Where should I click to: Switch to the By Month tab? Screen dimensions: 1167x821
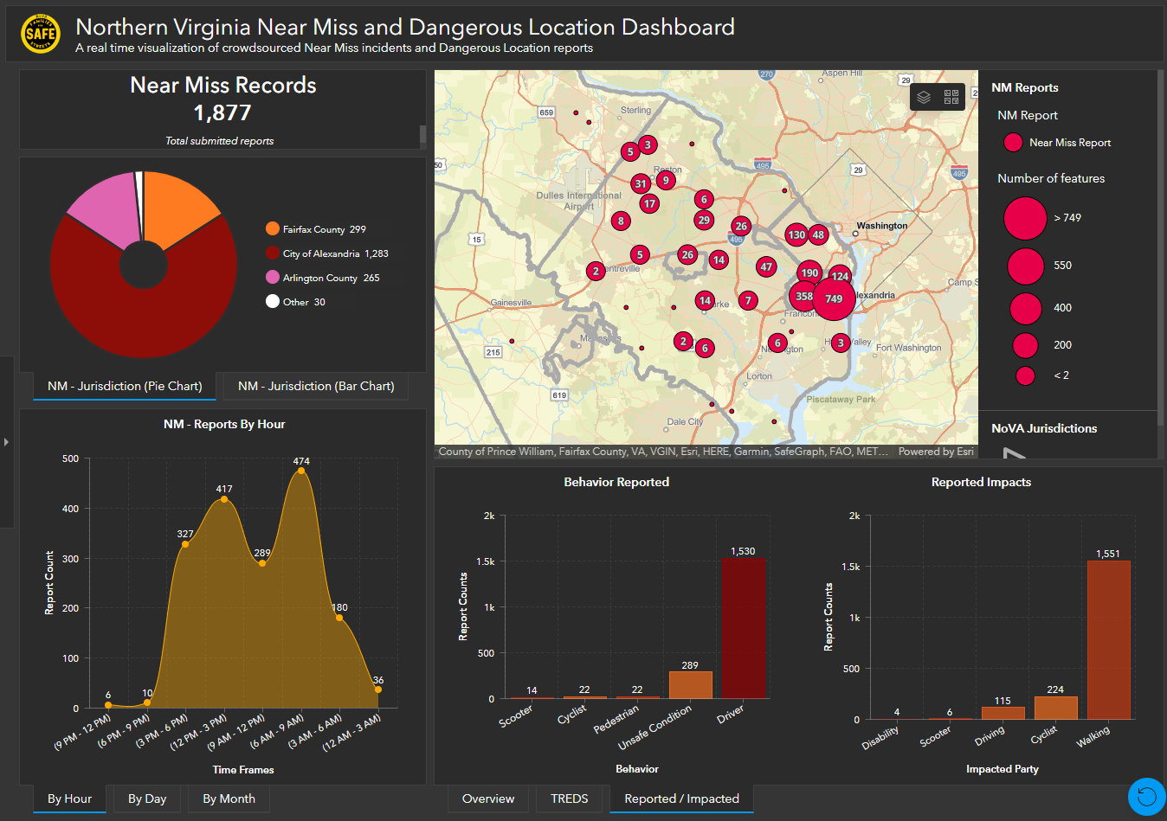[229, 799]
